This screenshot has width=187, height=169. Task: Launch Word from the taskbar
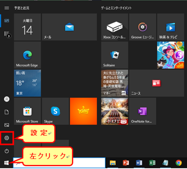(x=139, y=163)
